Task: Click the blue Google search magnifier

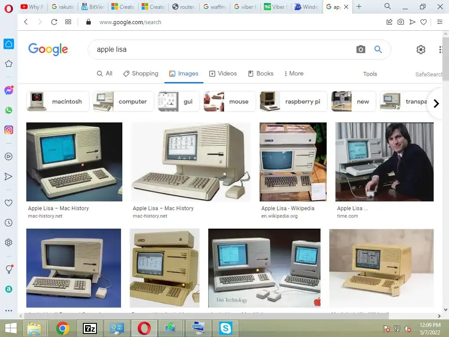Action: 378,49
